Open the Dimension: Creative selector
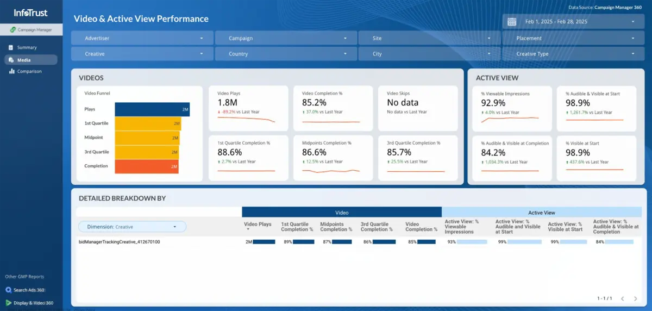 pyautogui.click(x=132, y=227)
